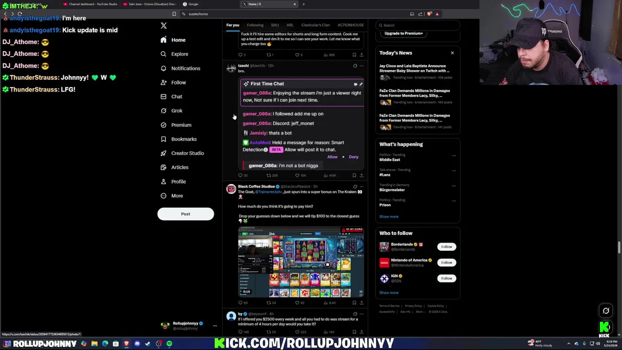Open Discord from the taskbar
This screenshot has height=350, width=622.
(x=137, y=344)
